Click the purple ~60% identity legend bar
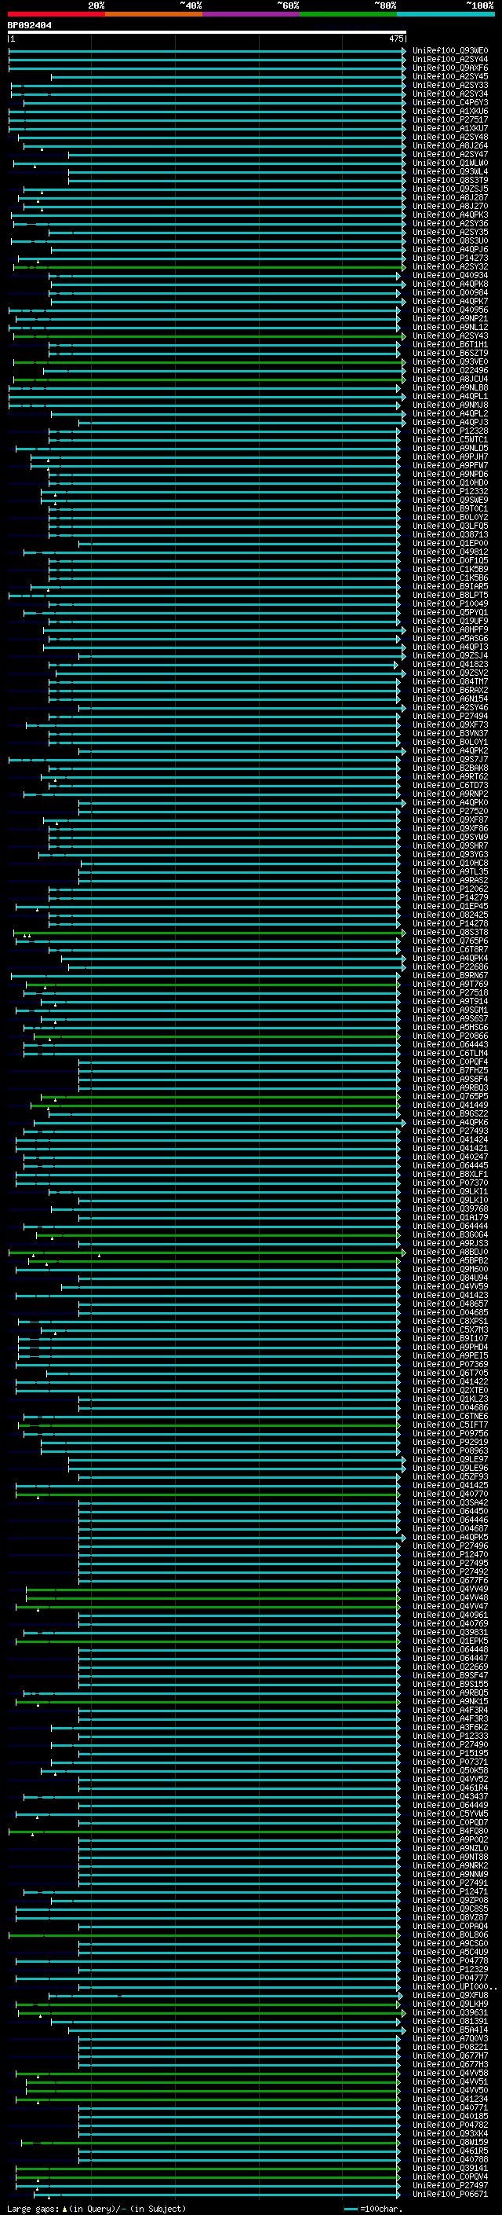Screen dimensions: 502x2215 252,15
